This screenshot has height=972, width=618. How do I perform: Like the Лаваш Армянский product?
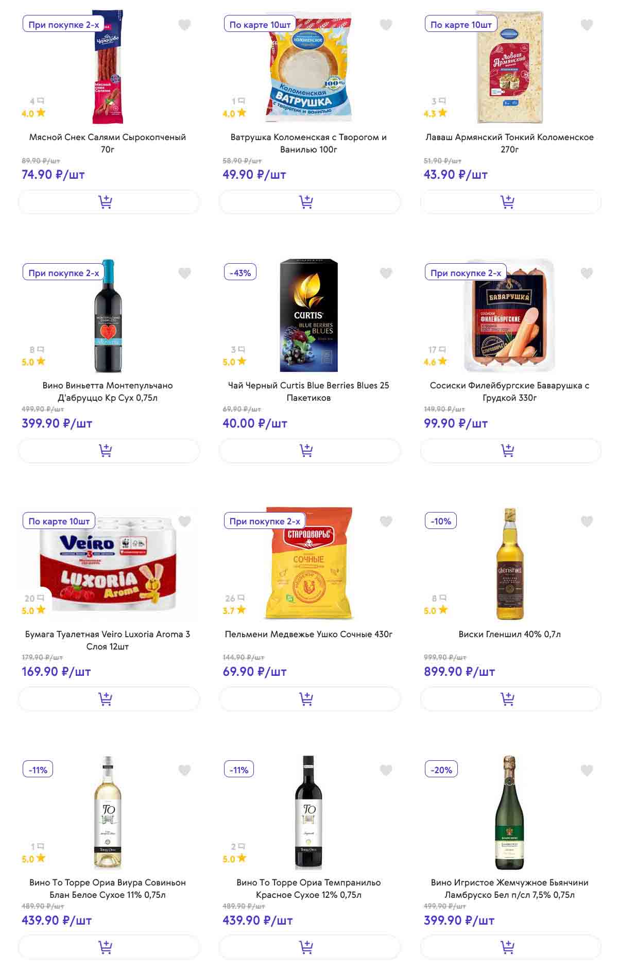[587, 25]
